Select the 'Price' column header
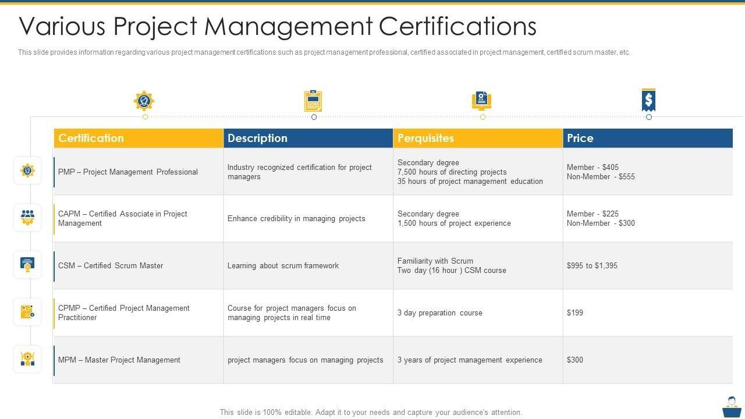The width and height of the screenshot is (745, 419). [648, 138]
